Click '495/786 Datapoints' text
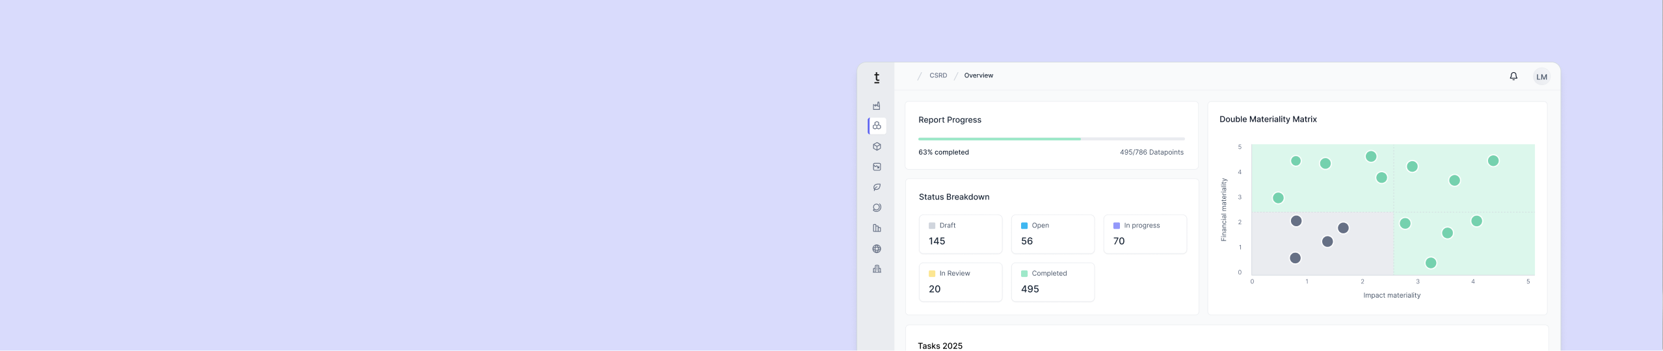Viewport: 1663px width, 351px height. click(x=1152, y=152)
